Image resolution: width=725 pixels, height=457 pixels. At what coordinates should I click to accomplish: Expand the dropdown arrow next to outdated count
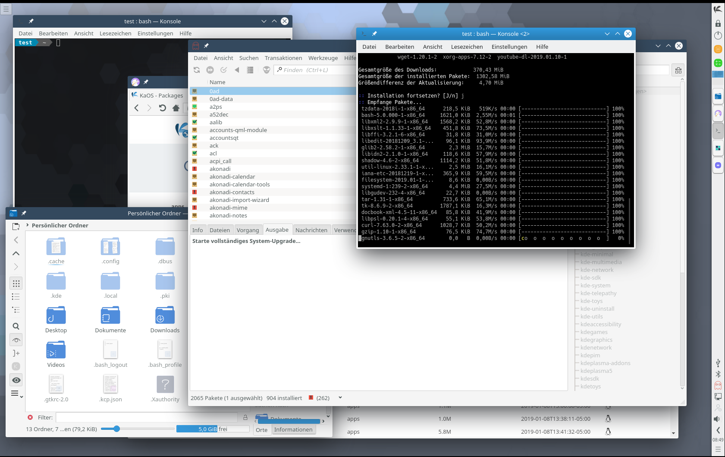(x=340, y=398)
